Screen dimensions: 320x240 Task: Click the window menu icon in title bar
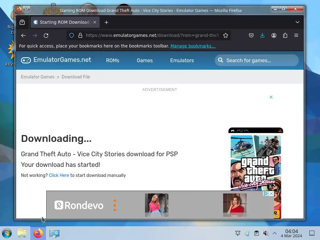tap(19, 9)
